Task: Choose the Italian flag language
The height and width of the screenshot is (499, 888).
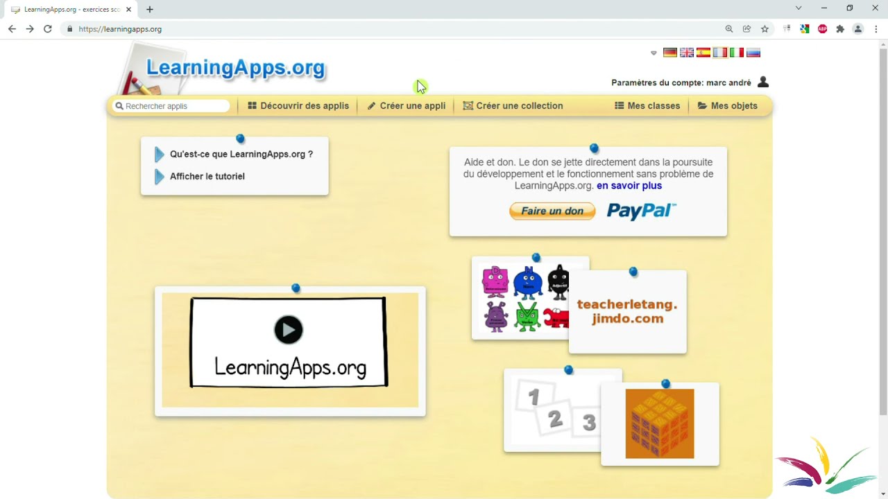Action: [x=736, y=53]
